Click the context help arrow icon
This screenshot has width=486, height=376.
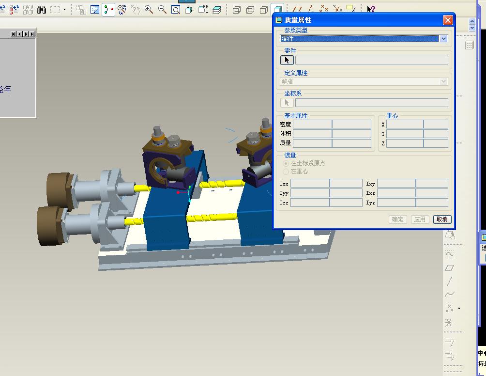371,9
